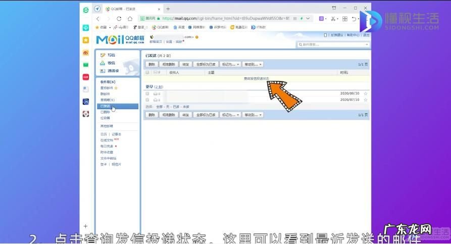The width and height of the screenshot is (451, 244).
Task: Click the four-square grid toolbar icon
Action: click(345, 19)
